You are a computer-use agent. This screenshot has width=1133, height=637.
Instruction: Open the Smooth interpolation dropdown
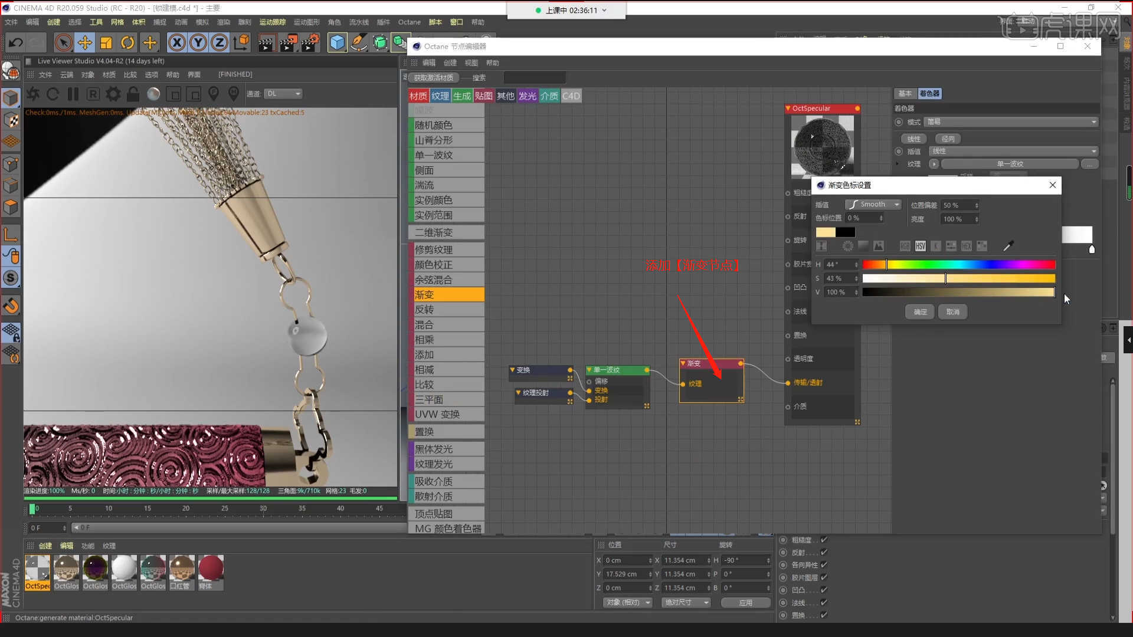click(873, 205)
